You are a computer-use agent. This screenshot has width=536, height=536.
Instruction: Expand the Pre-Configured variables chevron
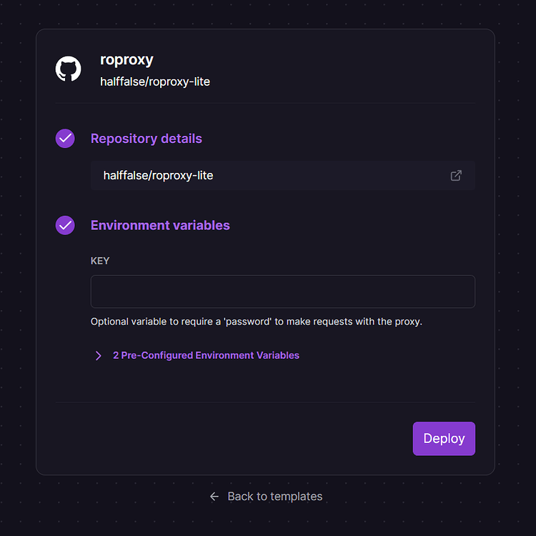pyautogui.click(x=99, y=355)
